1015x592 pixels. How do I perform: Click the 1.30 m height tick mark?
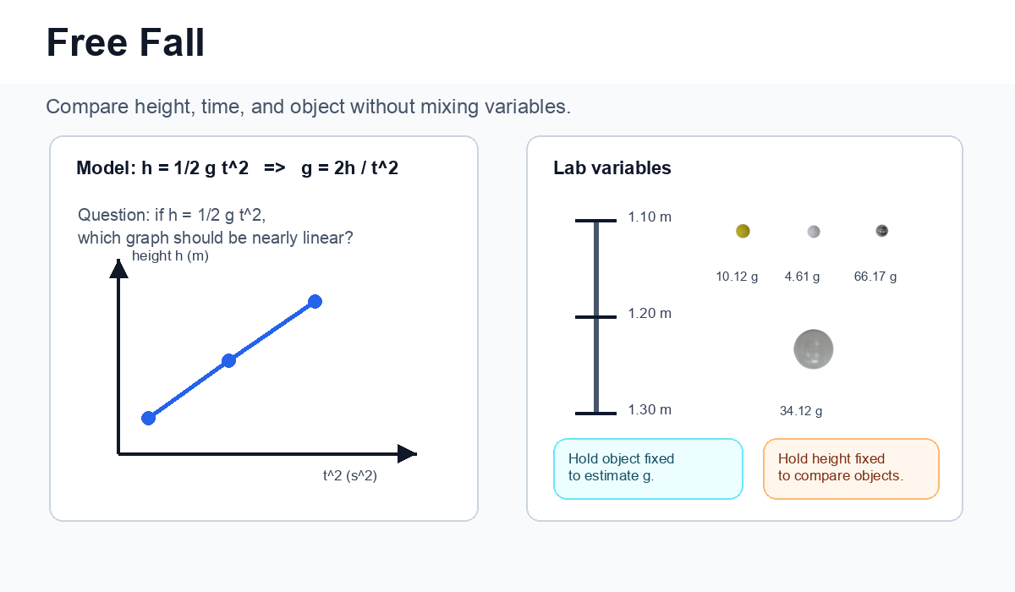(x=596, y=413)
